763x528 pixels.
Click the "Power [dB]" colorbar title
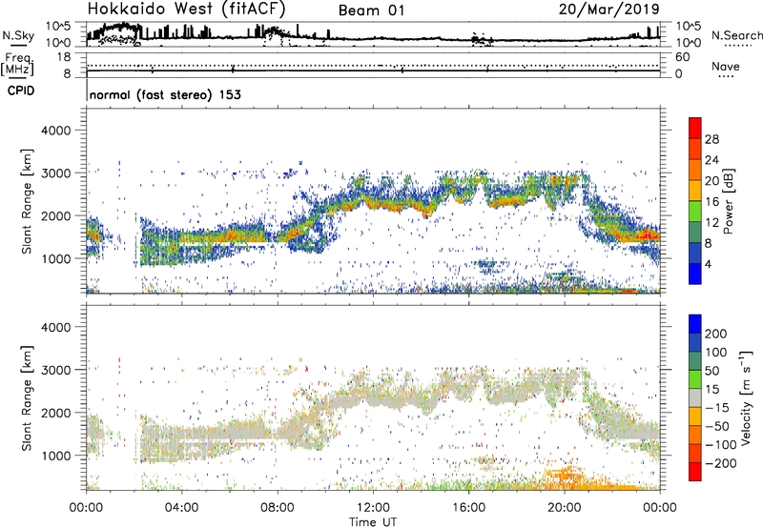pyautogui.click(x=728, y=201)
